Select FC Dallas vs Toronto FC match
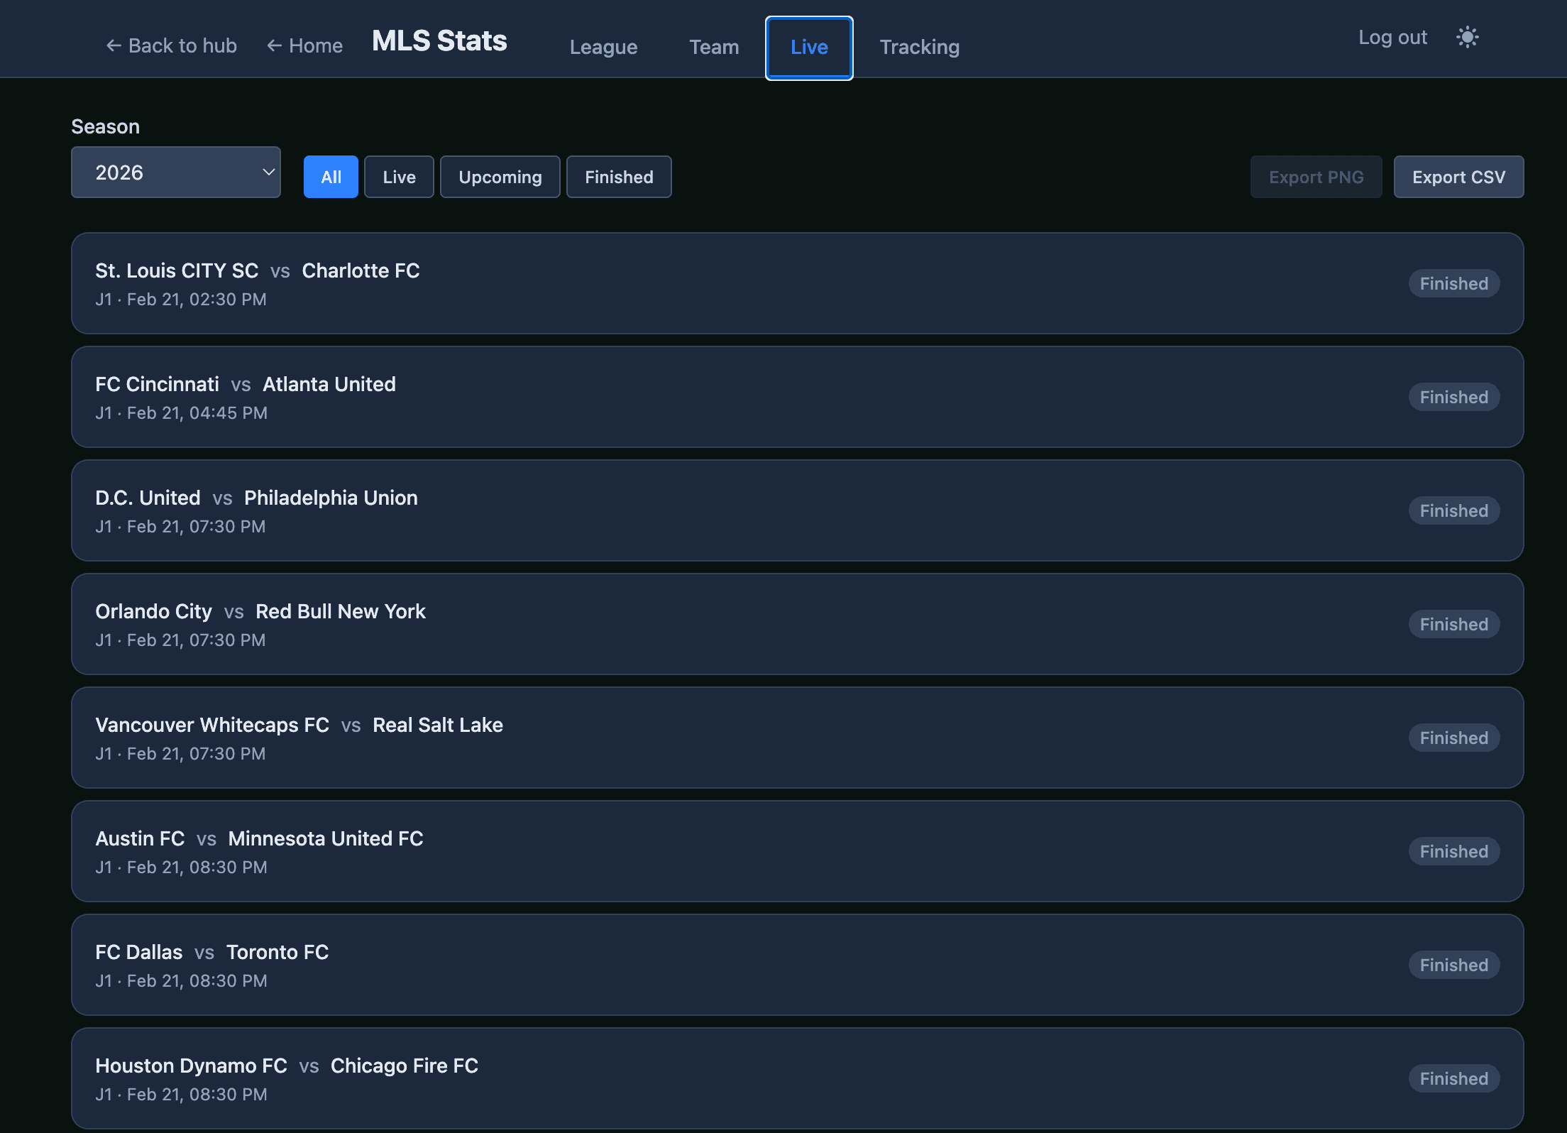The height and width of the screenshot is (1133, 1567). (797, 965)
